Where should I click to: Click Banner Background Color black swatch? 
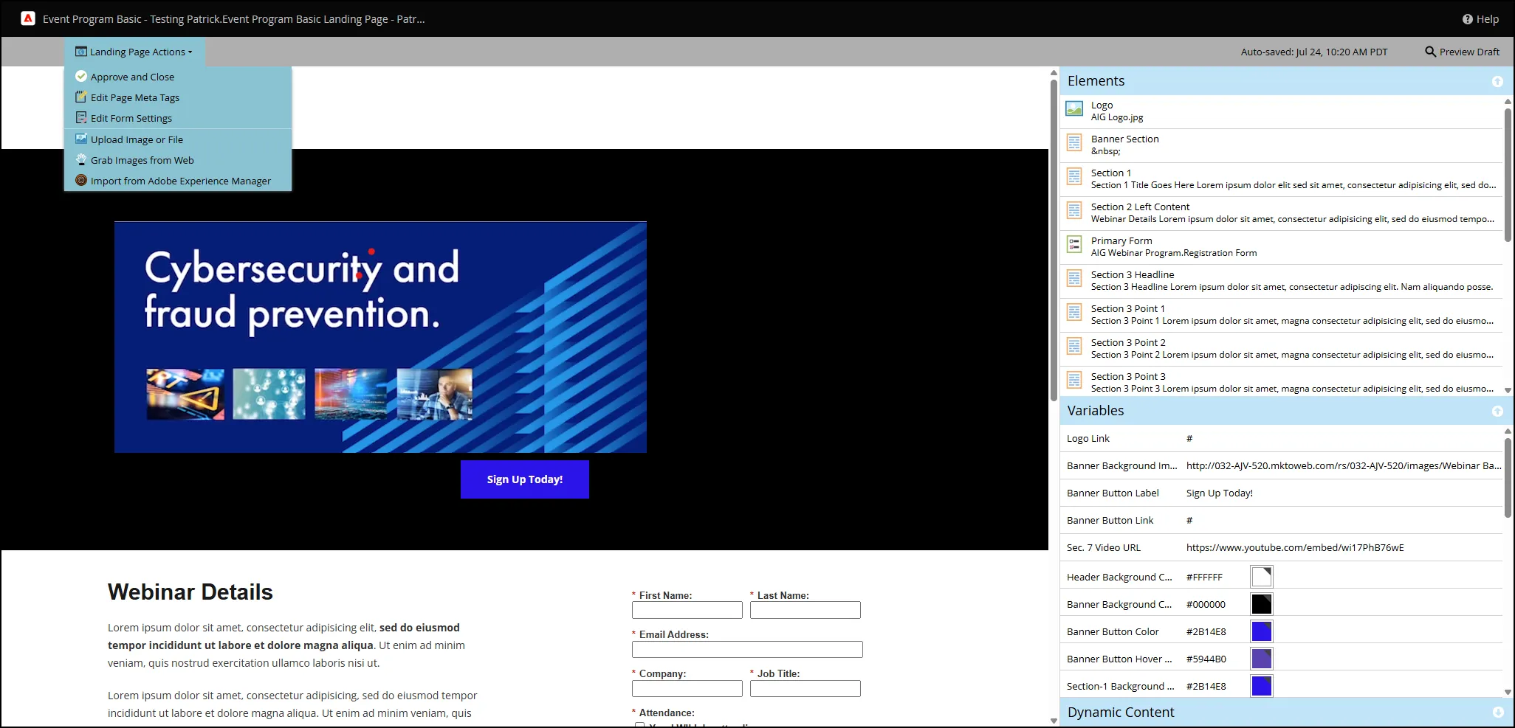(1261, 604)
